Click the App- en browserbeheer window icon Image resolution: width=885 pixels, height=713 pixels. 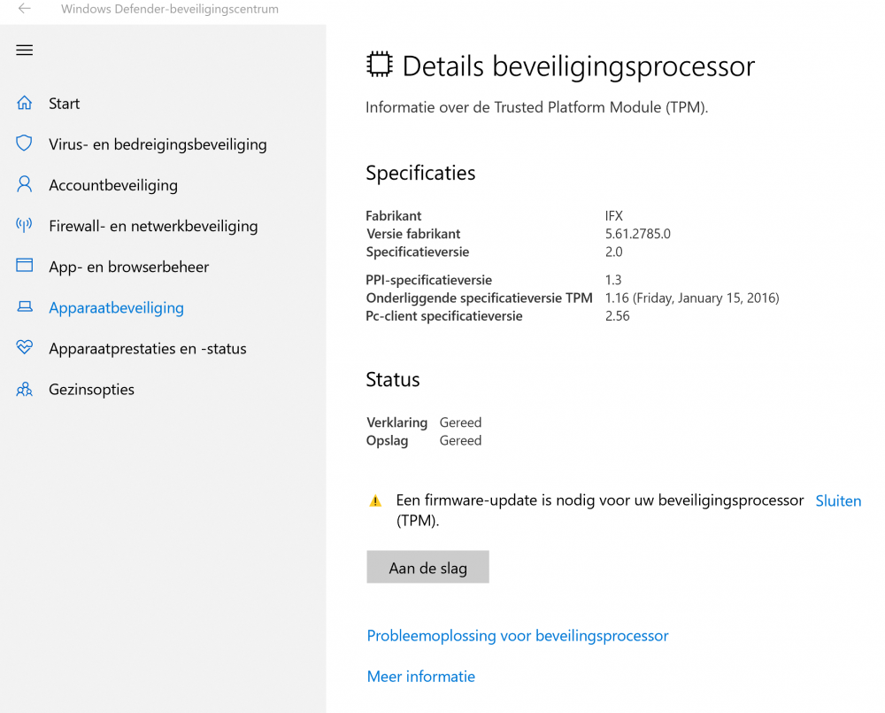point(25,267)
